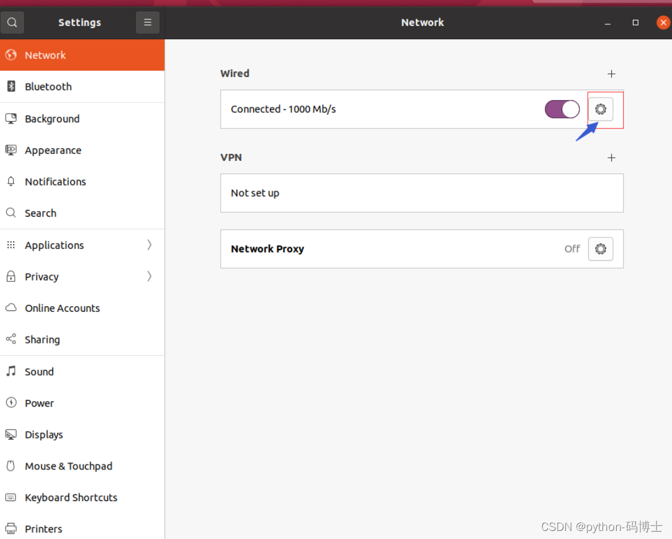This screenshot has height=539, width=672.
Task: Click the Background monitor icon
Action: click(11, 119)
